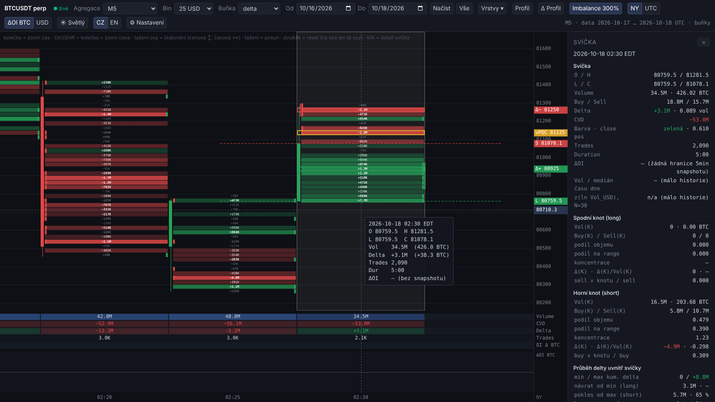Click the highlighted vPOC −1.8M footprint cell
Image resolution: width=715 pixels, height=402 pixels.
click(361, 133)
